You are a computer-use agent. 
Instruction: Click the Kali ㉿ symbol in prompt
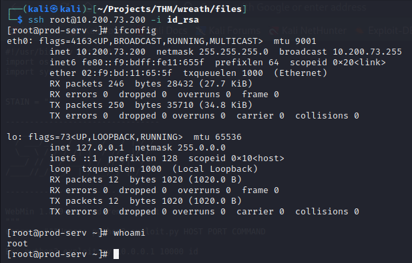click(x=54, y=9)
